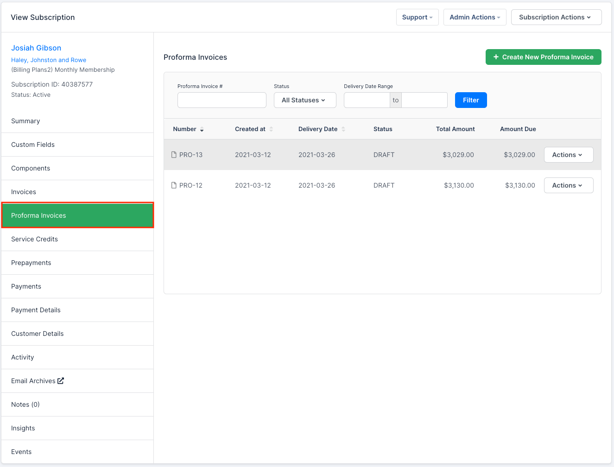Select Payment Details in the sidebar
The image size is (614, 467).
[36, 310]
